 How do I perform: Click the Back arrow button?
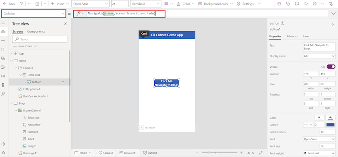[x=9, y=4]
